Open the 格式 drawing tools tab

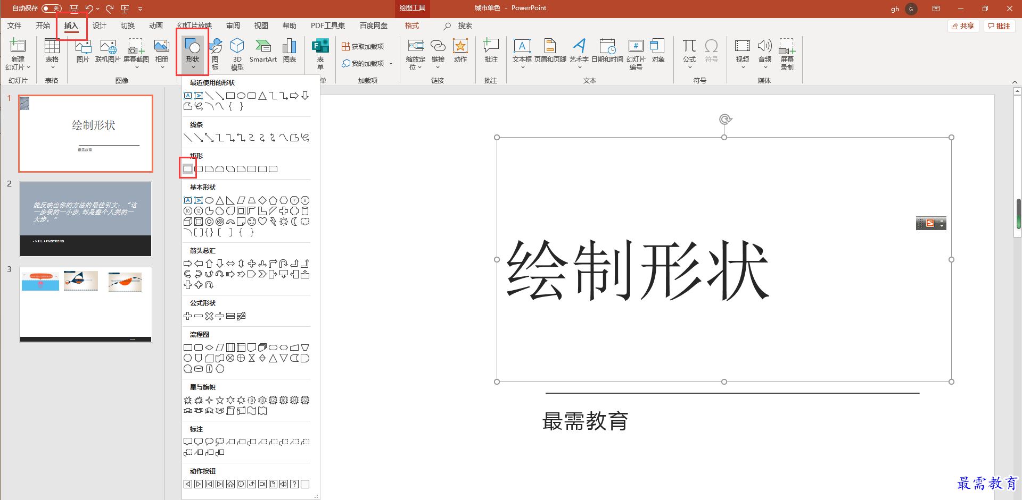pos(412,26)
